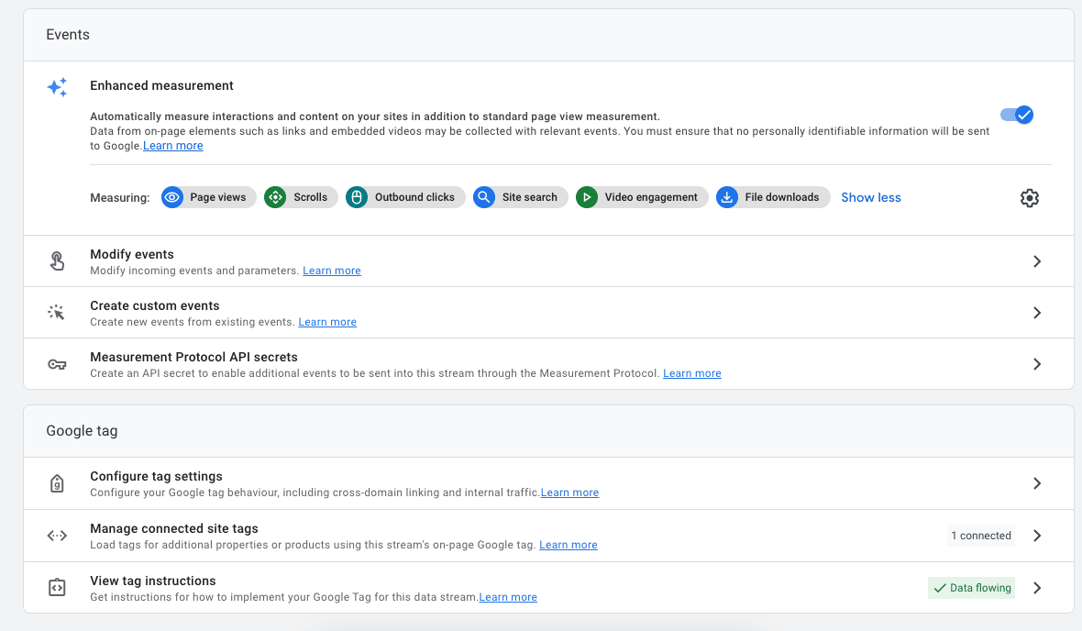Click the Site search magnifier icon

(484, 197)
